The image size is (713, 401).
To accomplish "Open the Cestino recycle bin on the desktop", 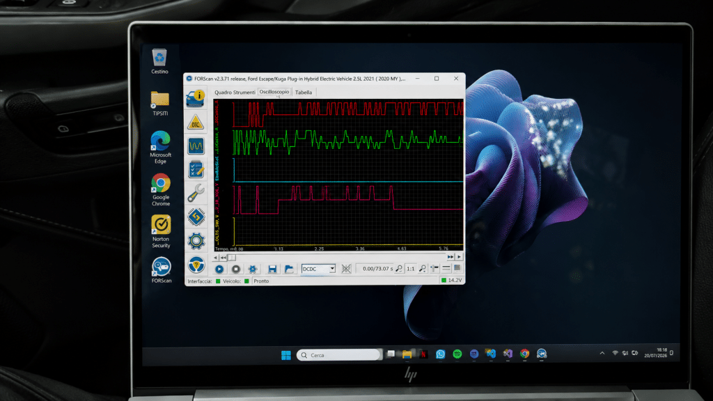I will (x=159, y=61).
